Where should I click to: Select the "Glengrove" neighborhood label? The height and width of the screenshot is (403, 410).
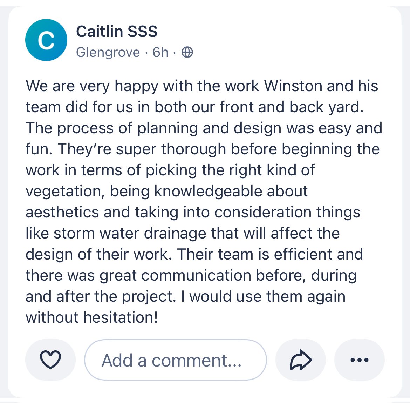(x=108, y=52)
